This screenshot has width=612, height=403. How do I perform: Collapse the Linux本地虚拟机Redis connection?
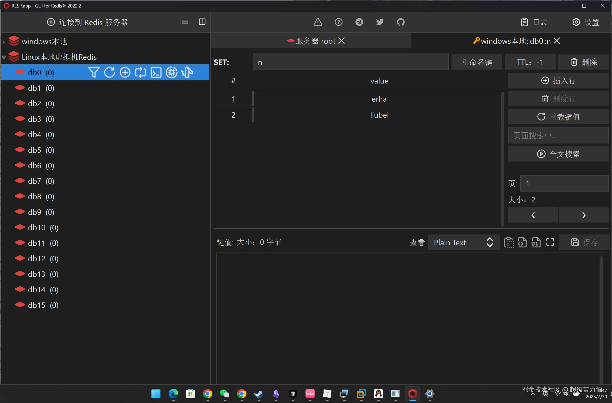pos(4,57)
